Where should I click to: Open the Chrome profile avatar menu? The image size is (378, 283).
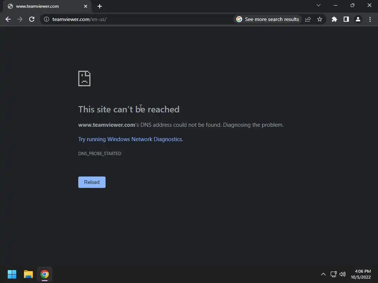(x=358, y=19)
